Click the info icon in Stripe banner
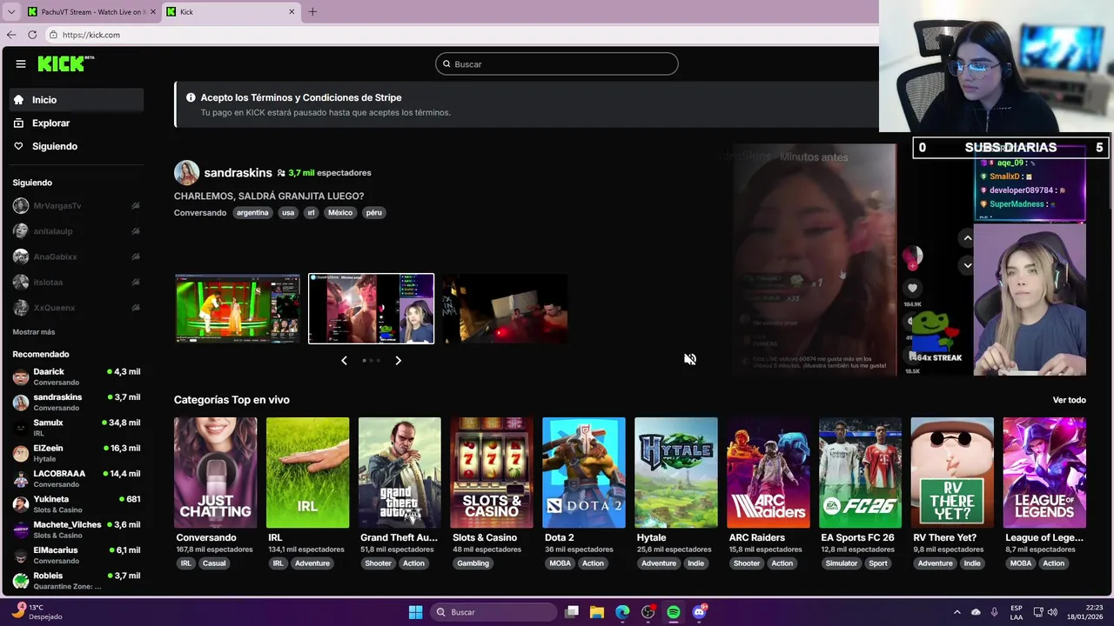 point(191,97)
